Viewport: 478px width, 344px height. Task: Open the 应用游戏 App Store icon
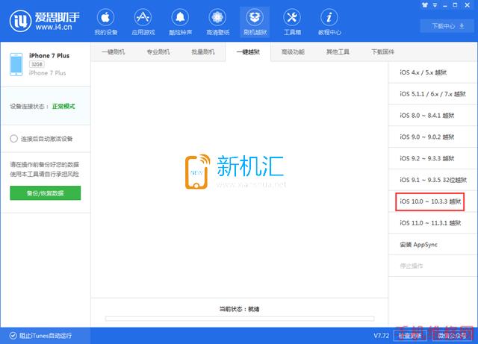[x=143, y=18]
